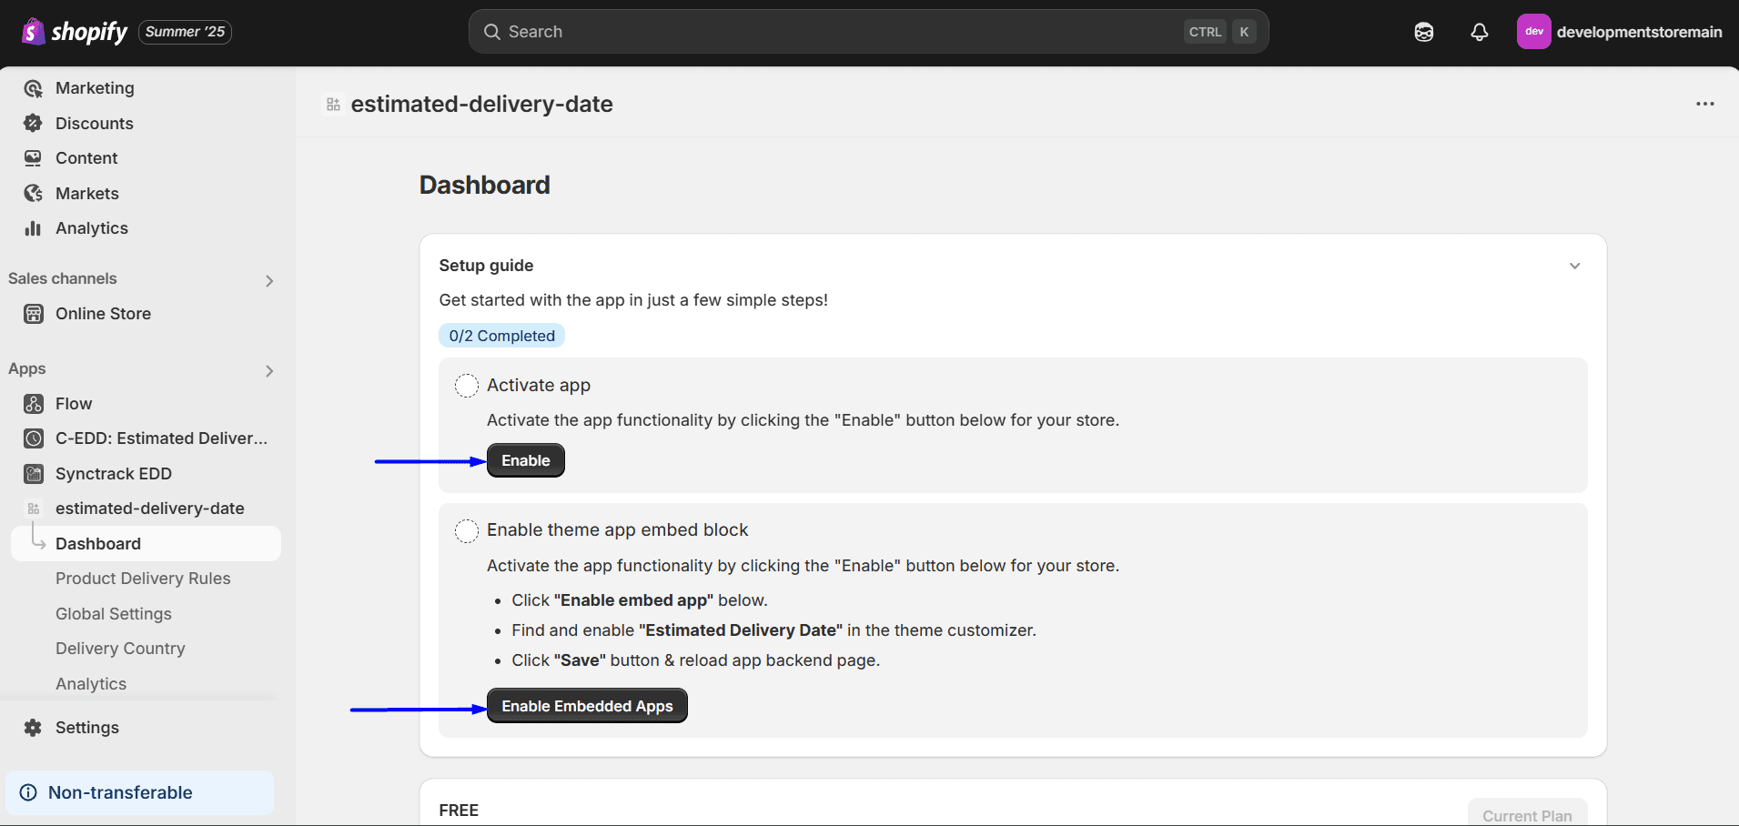Focus the Search field
Image resolution: width=1739 pixels, height=826 pixels.
point(868,32)
